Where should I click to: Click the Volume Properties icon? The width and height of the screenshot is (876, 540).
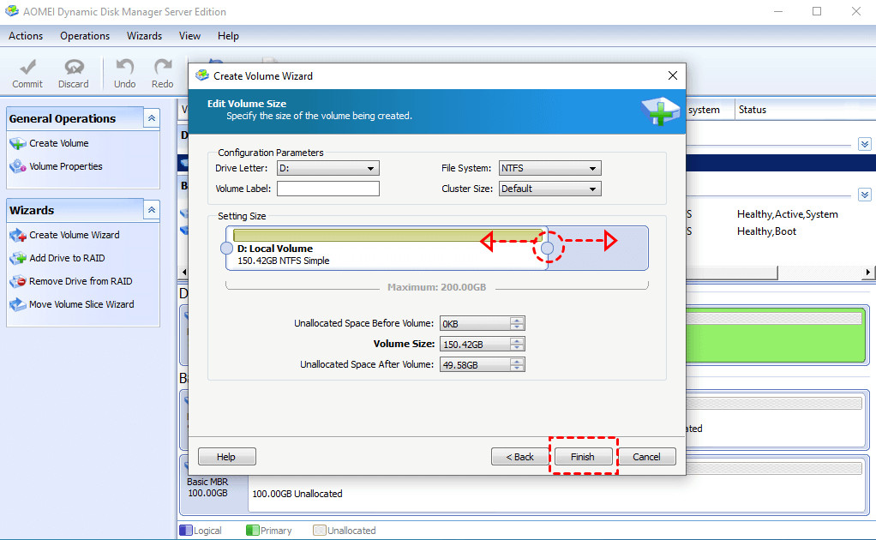click(x=18, y=166)
